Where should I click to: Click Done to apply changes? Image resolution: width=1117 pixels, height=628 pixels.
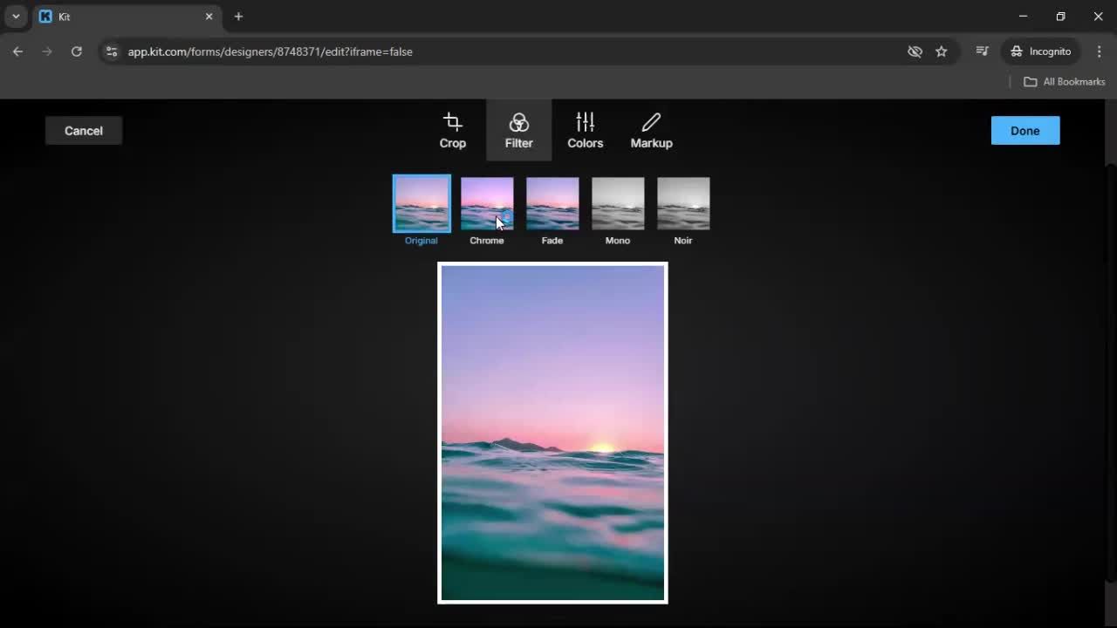1024,130
